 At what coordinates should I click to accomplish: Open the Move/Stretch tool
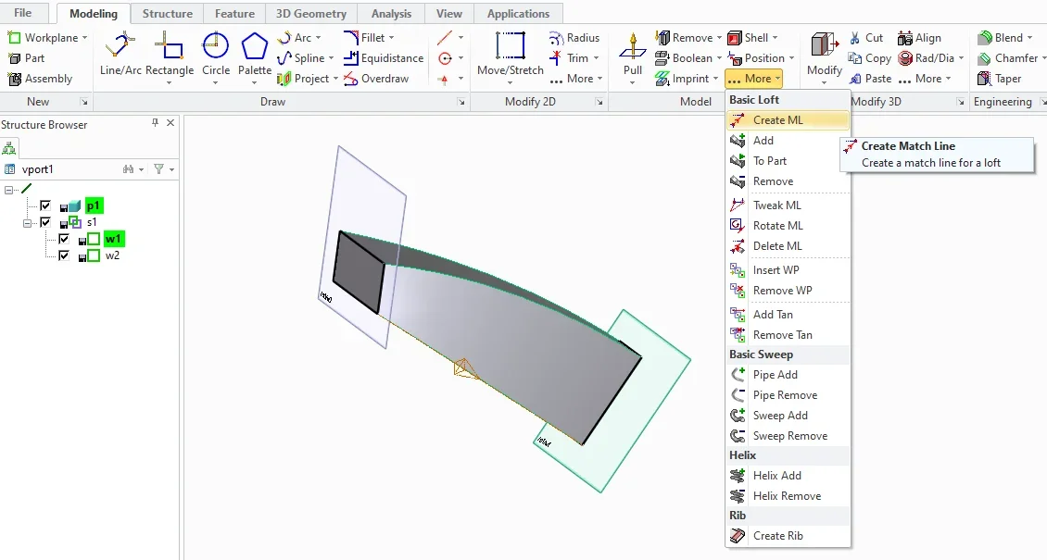[510, 55]
